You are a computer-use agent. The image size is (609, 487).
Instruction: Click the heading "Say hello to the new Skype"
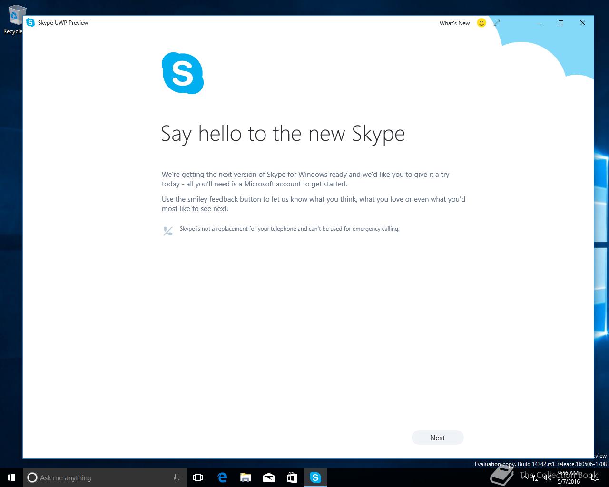(x=283, y=134)
